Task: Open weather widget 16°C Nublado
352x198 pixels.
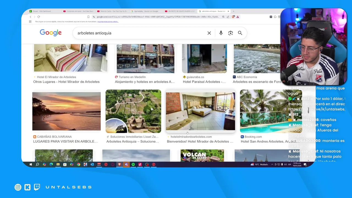Action: [259, 164]
